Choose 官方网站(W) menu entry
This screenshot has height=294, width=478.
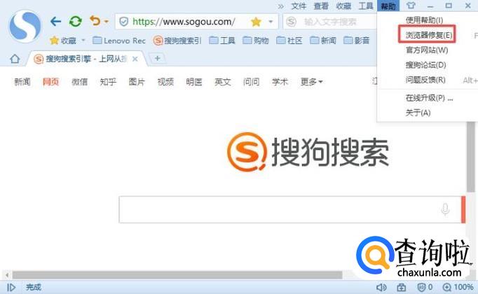click(427, 50)
